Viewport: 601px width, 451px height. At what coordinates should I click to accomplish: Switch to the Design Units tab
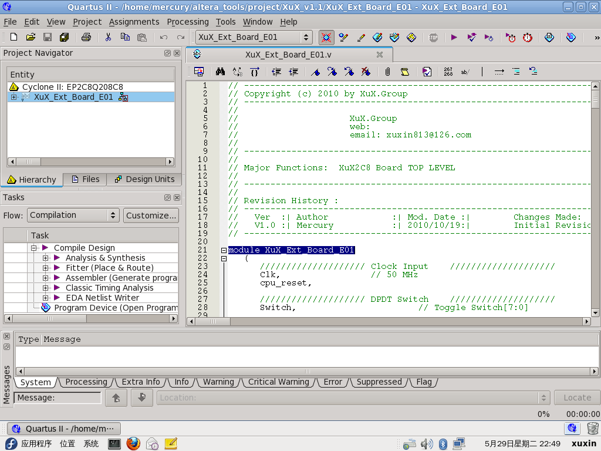pyautogui.click(x=145, y=179)
